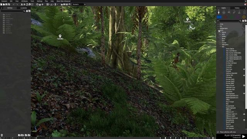Select the cursor selection widget tool
Viewport: 247px width, 139px height.
click(x=22, y=4)
